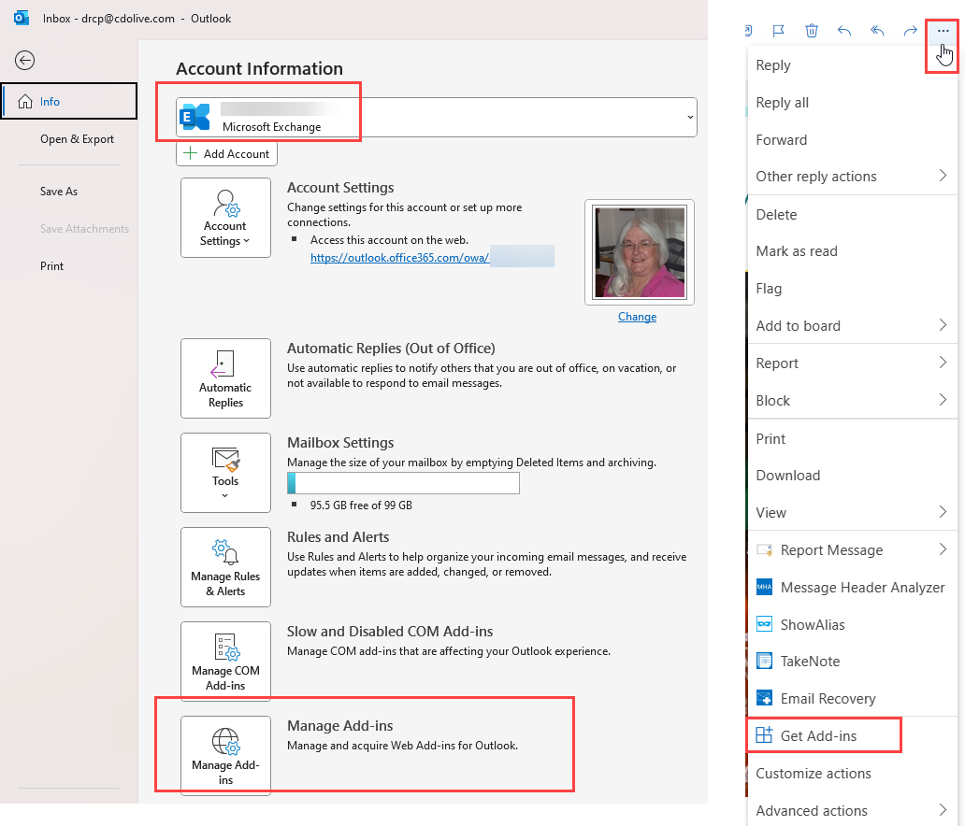Choose Forward from the context menu
Viewport: 965px width, 826px height.
tap(853, 139)
